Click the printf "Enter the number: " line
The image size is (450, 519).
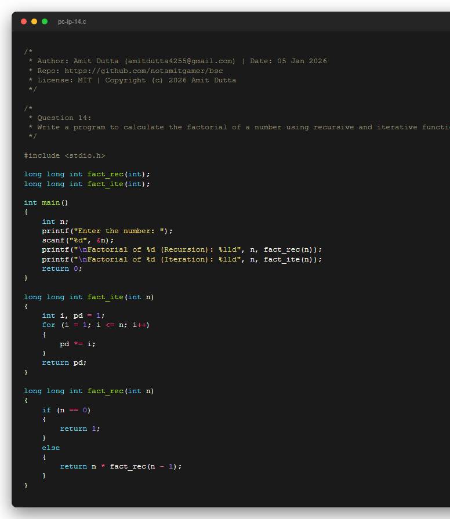point(107,231)
